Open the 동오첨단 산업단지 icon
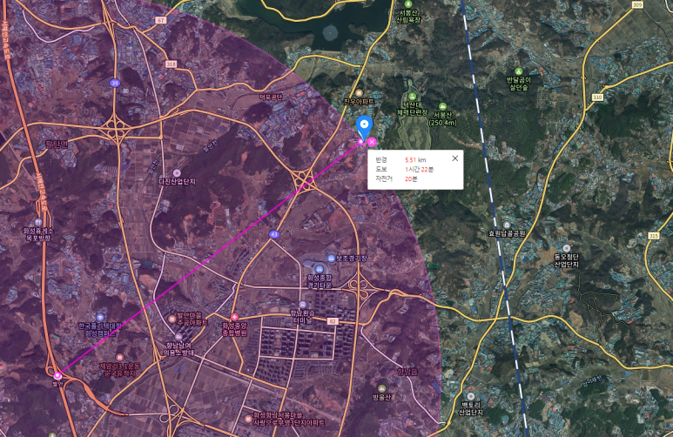Image resolution: width=673 pixels, height=437 pixels. (567, 248)
